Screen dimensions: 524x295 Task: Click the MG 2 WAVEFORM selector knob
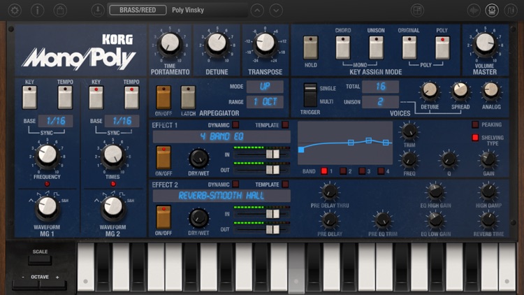[x=113, y=208]
